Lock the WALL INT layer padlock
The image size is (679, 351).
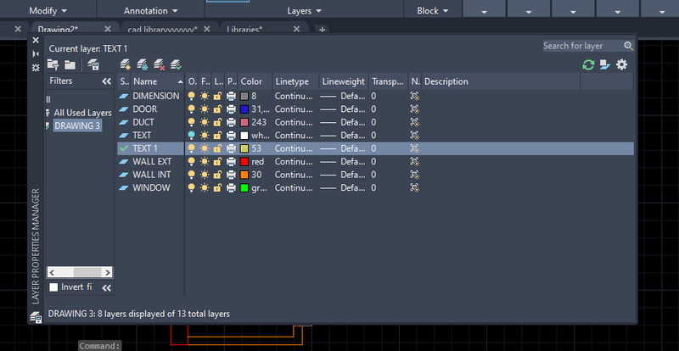click(218, 175)
